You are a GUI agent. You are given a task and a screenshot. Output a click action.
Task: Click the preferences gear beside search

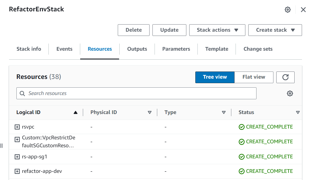[290, 93]
